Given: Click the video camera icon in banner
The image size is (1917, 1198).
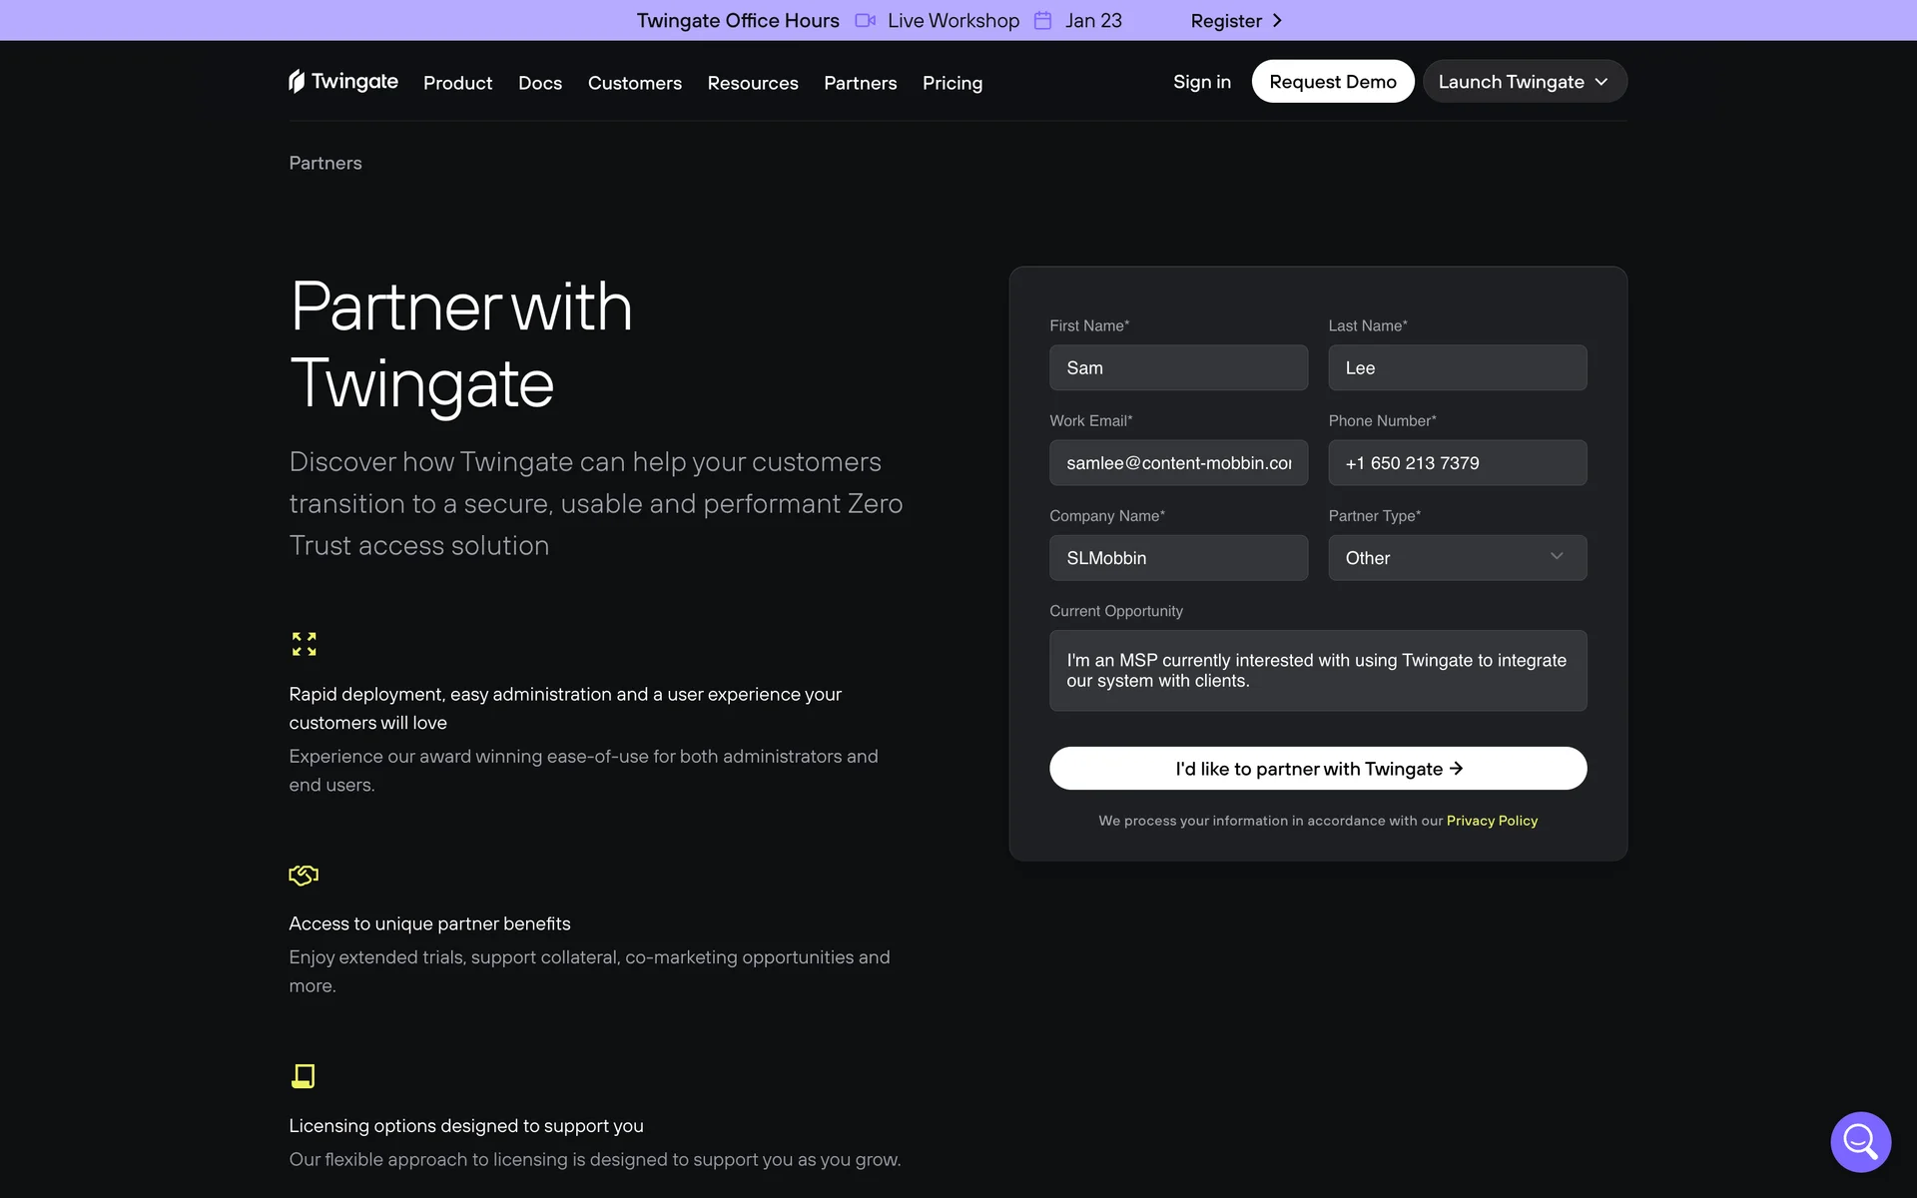Looking at the screenshot, I should pyautogui.click(x=865, y=20).
